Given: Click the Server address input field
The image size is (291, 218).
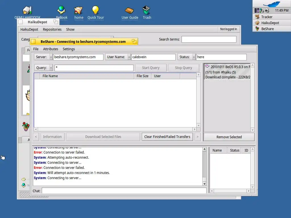Looking at the screenshot, I should coord(78,57).
